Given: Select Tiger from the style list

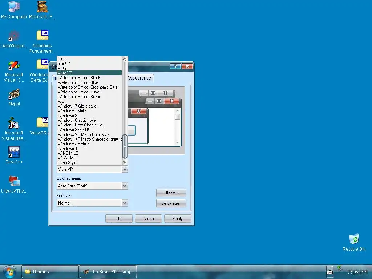Looking at the screenshot, I should tap(89, 59).
